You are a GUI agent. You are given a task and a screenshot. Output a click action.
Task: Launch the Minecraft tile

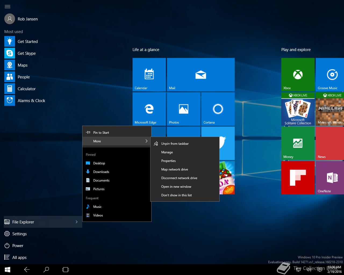(330, 109)
